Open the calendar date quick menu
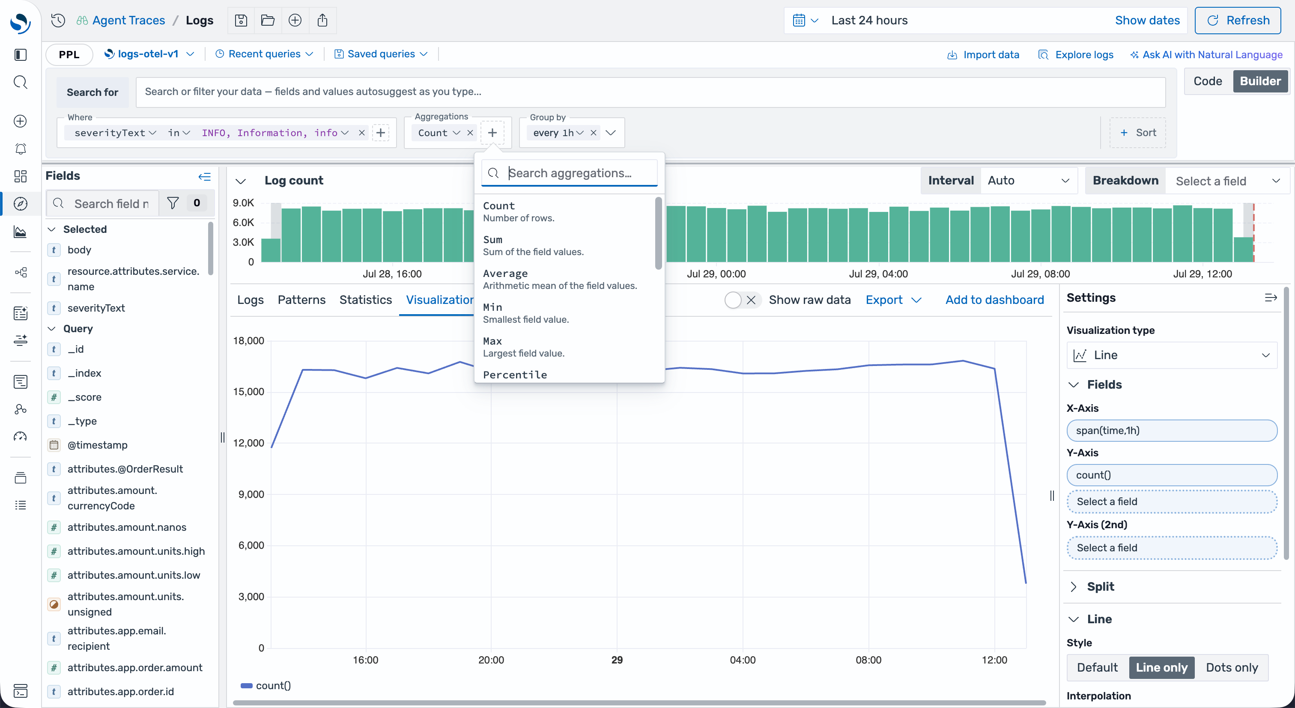 tap(806, 20)
